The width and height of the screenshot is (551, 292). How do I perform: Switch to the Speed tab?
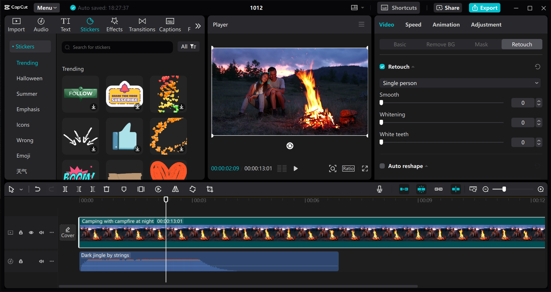tap(413, 25)
